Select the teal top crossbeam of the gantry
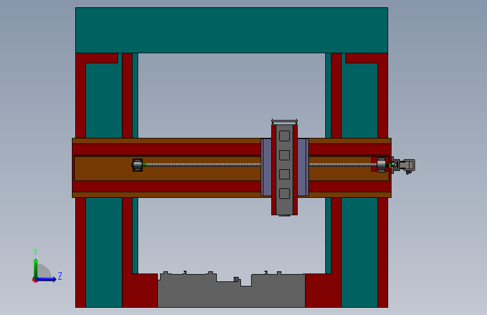The width and height of the screenshot is (487, 315). point(231,30)
